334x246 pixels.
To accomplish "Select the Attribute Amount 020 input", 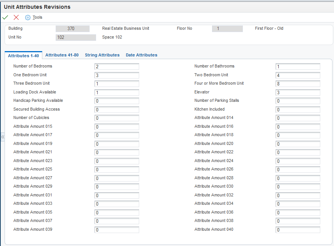I will pyautogui.click(x=298, y=144).
